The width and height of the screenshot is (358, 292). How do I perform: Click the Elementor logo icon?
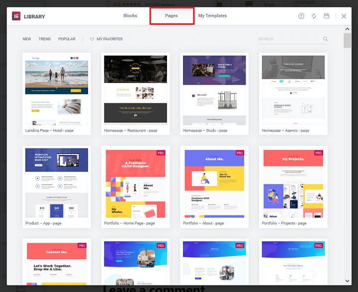pos(16,16)
